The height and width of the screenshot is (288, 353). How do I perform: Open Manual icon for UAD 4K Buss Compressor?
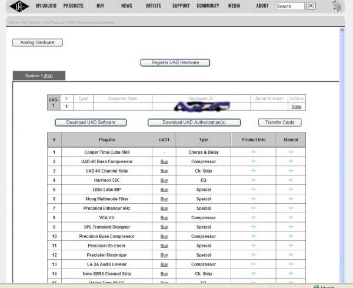click(x=291, y=161)
